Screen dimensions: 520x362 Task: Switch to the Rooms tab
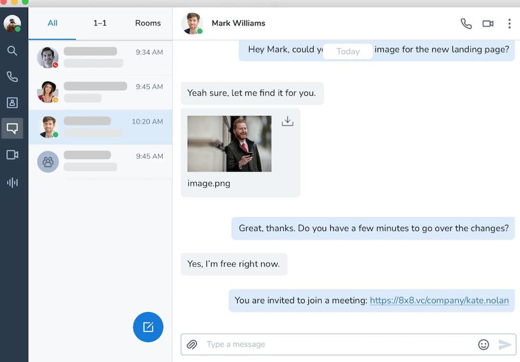coord(148,23)
